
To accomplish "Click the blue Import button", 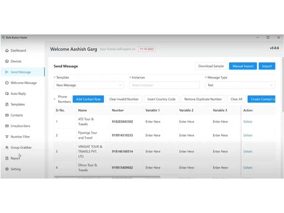I will click(x=267, y=66).
